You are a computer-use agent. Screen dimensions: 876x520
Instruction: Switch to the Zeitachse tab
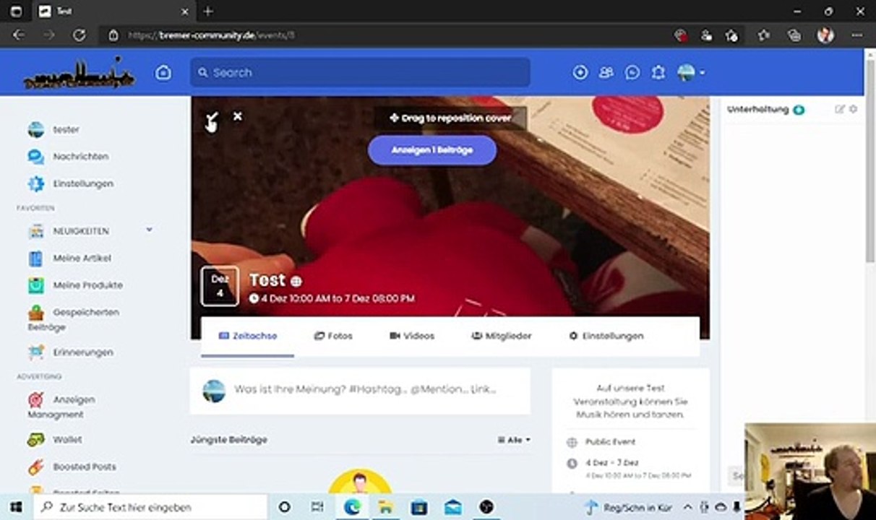(248, 336)
